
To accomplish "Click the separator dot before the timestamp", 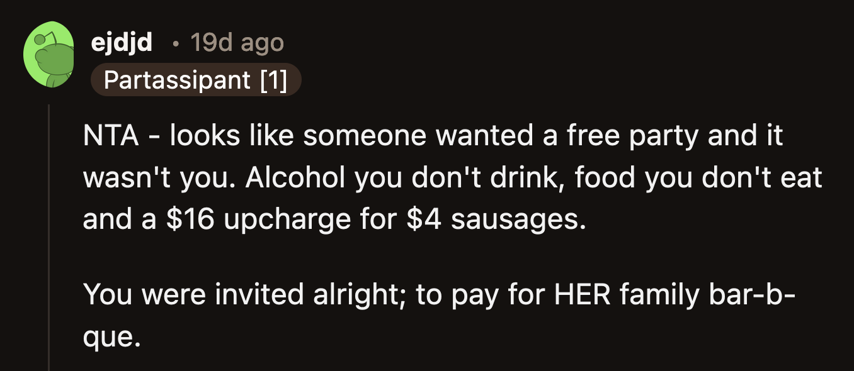I will pos(174,44).
